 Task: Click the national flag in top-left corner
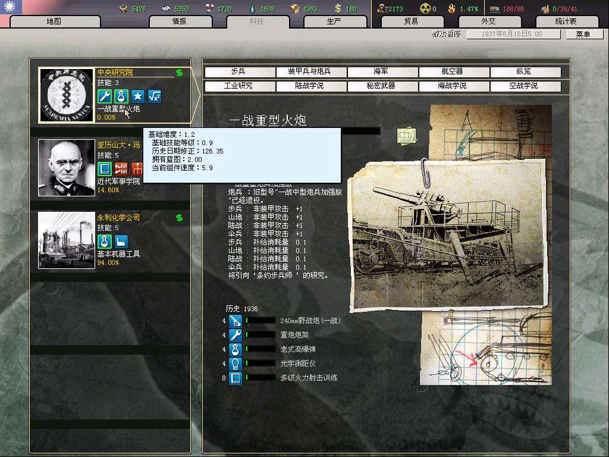coord(11,7)
